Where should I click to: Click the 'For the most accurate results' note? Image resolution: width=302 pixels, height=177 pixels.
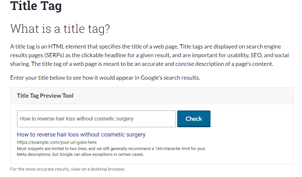point(68,169)
